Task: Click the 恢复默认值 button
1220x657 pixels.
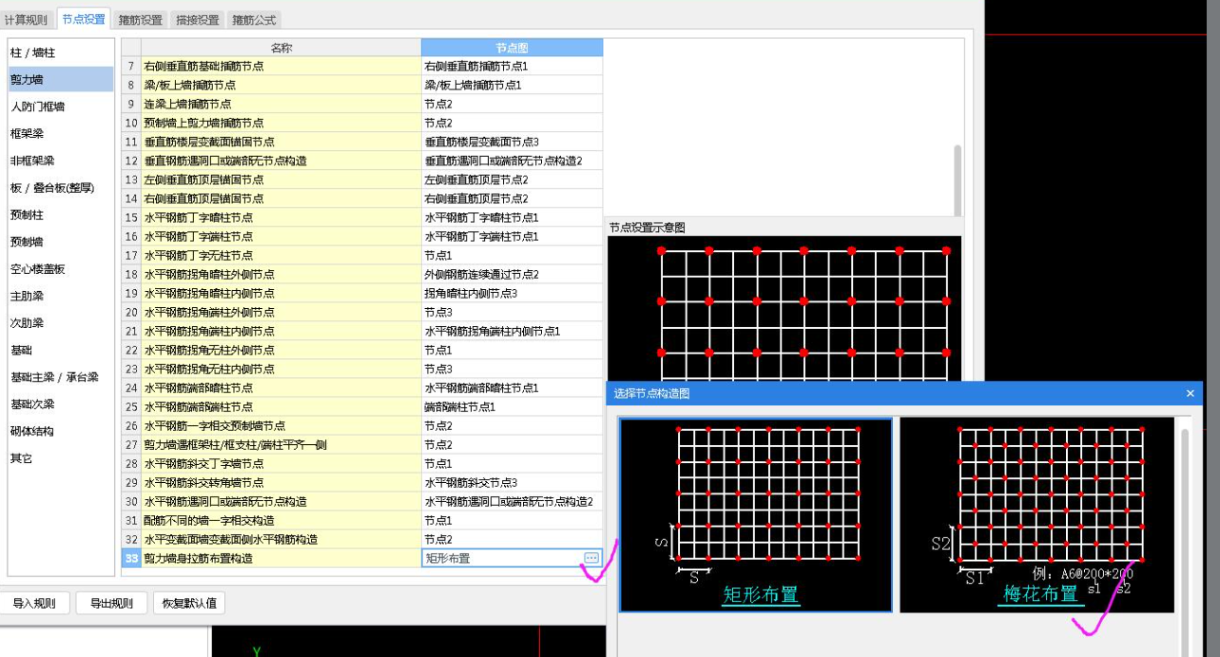Action: [189, 603]
